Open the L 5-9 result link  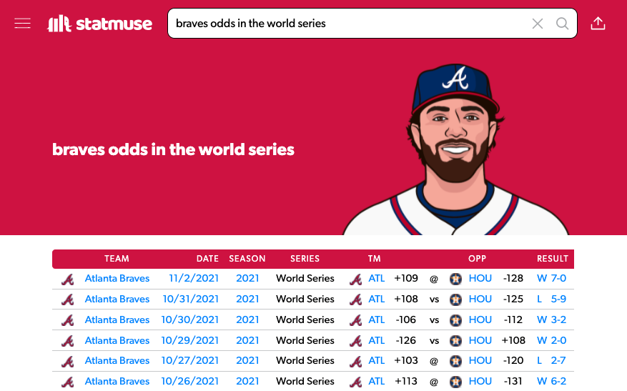(x=551, y=299)
